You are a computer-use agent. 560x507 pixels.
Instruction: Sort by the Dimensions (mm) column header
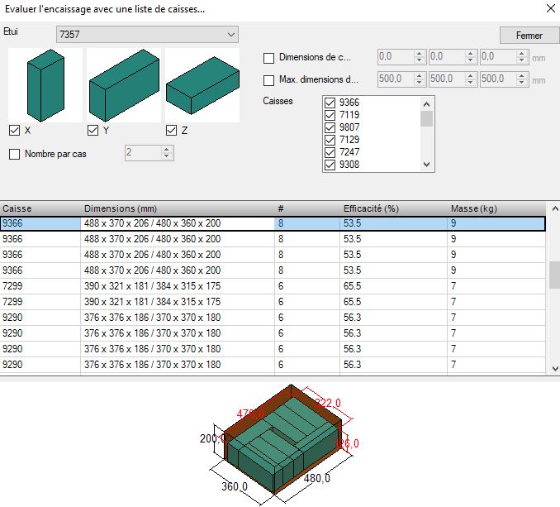(178, 208)
